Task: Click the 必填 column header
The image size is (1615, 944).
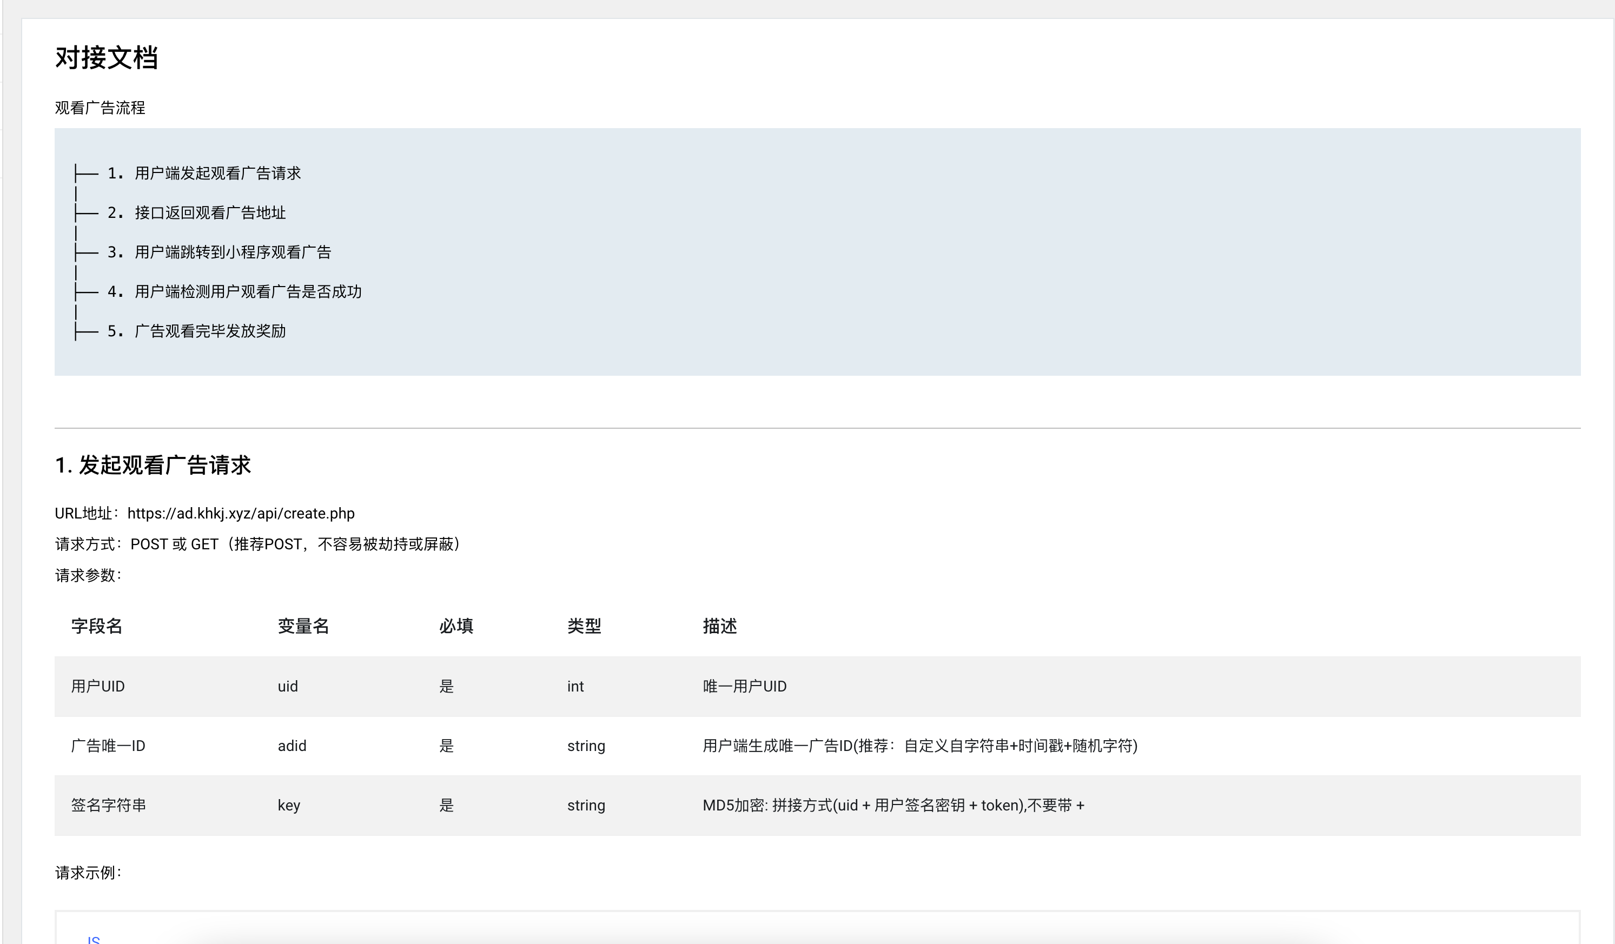Action: coord(456,626)
